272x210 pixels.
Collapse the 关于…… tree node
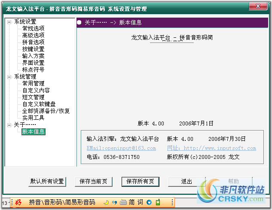point(9,125)
